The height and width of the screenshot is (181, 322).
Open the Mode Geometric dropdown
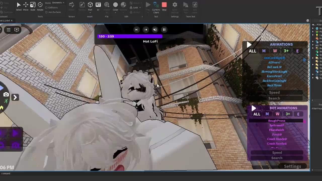point(58,3)
